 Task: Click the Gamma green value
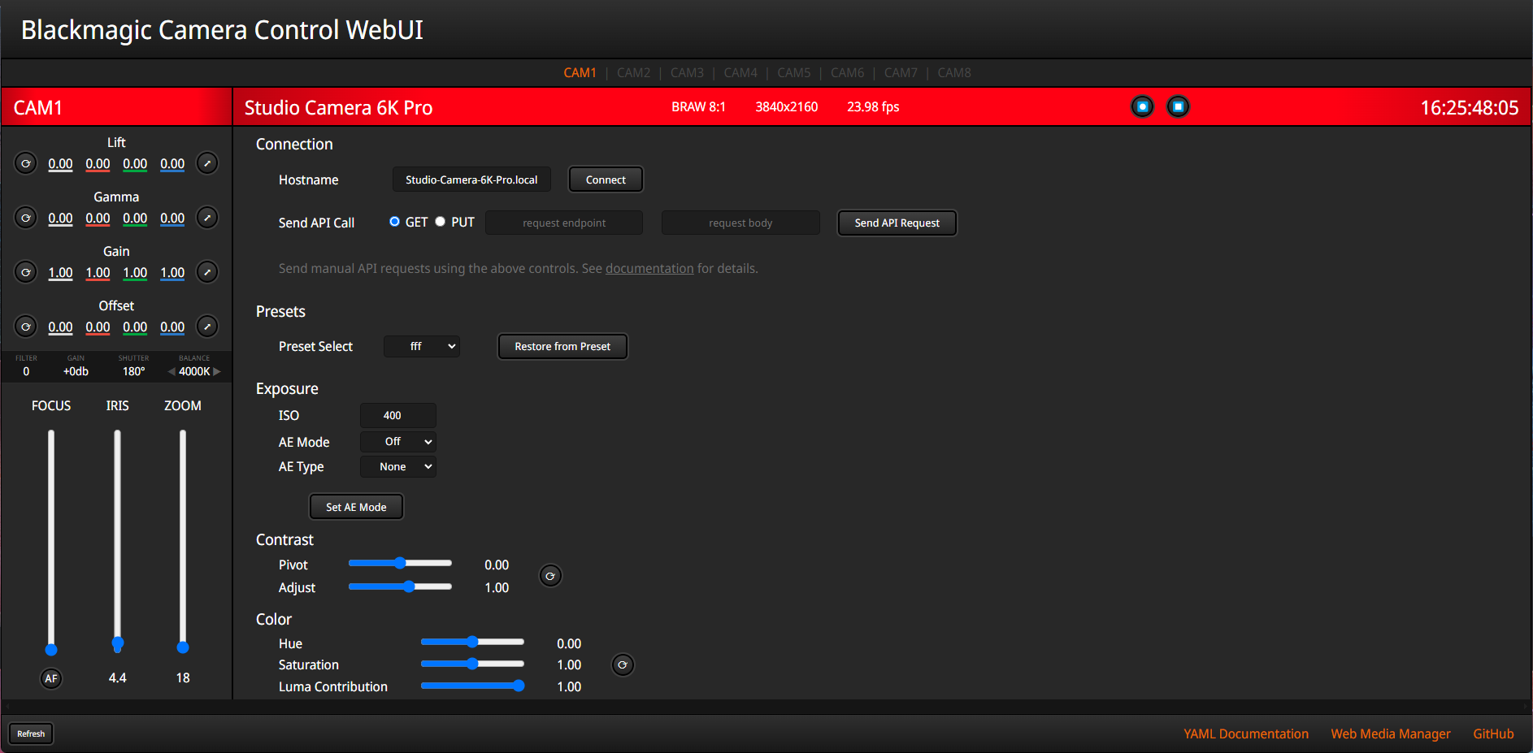(x=135, y=219)
